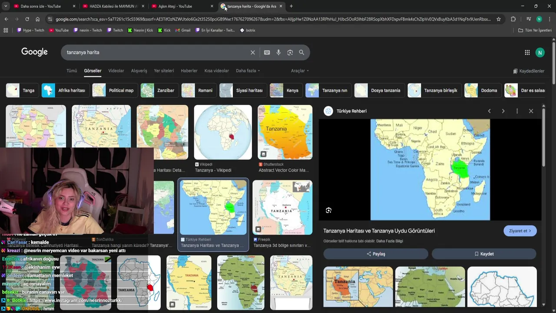Close the Aşkın Ateşi tab
556x313 pixels.
pos(212,6)
